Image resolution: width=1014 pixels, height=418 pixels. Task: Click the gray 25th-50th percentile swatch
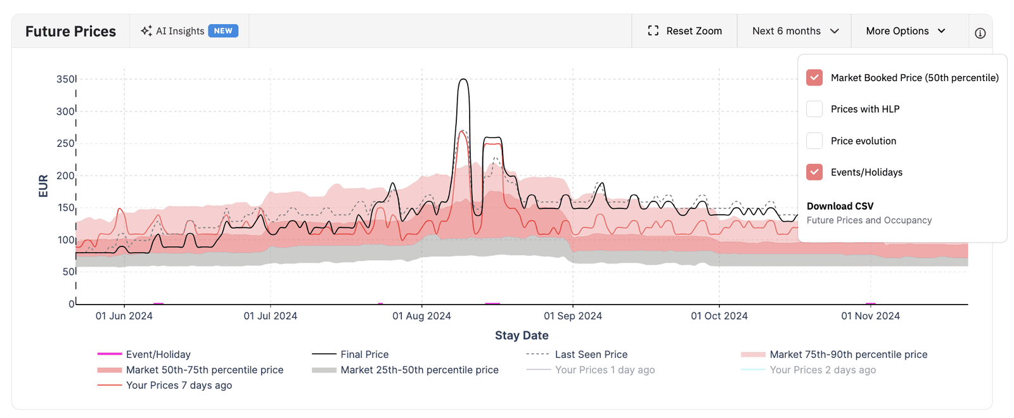324,370
